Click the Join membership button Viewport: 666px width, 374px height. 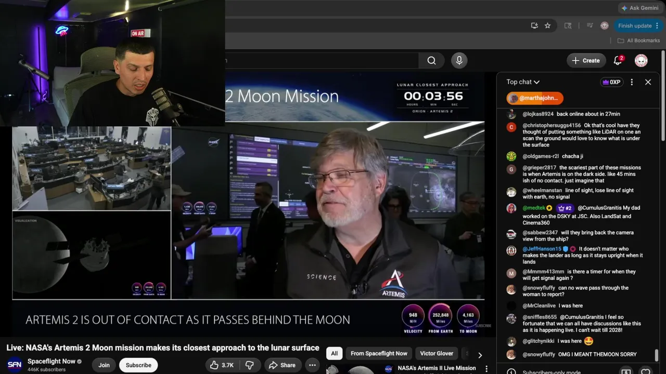104,365
